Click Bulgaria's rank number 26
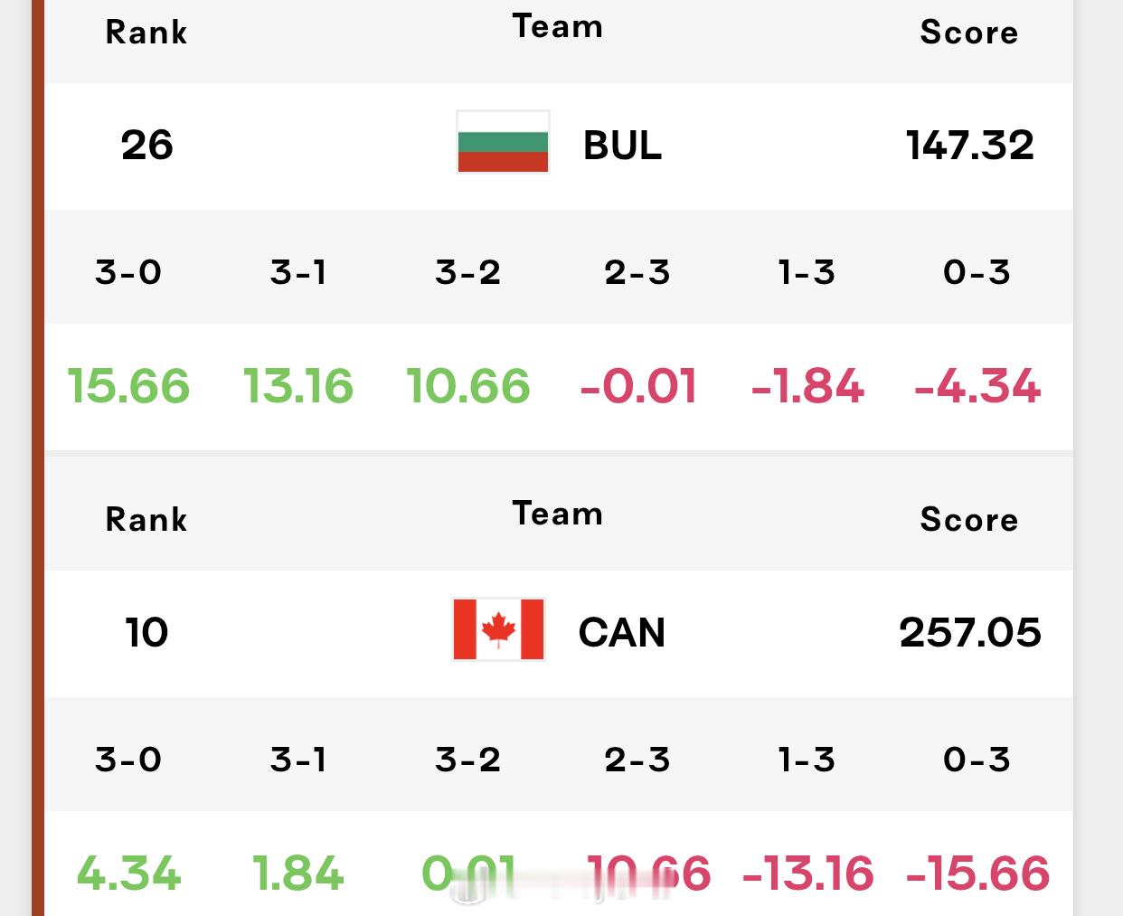Viewport: 1123px width, 916px height. 146,145
